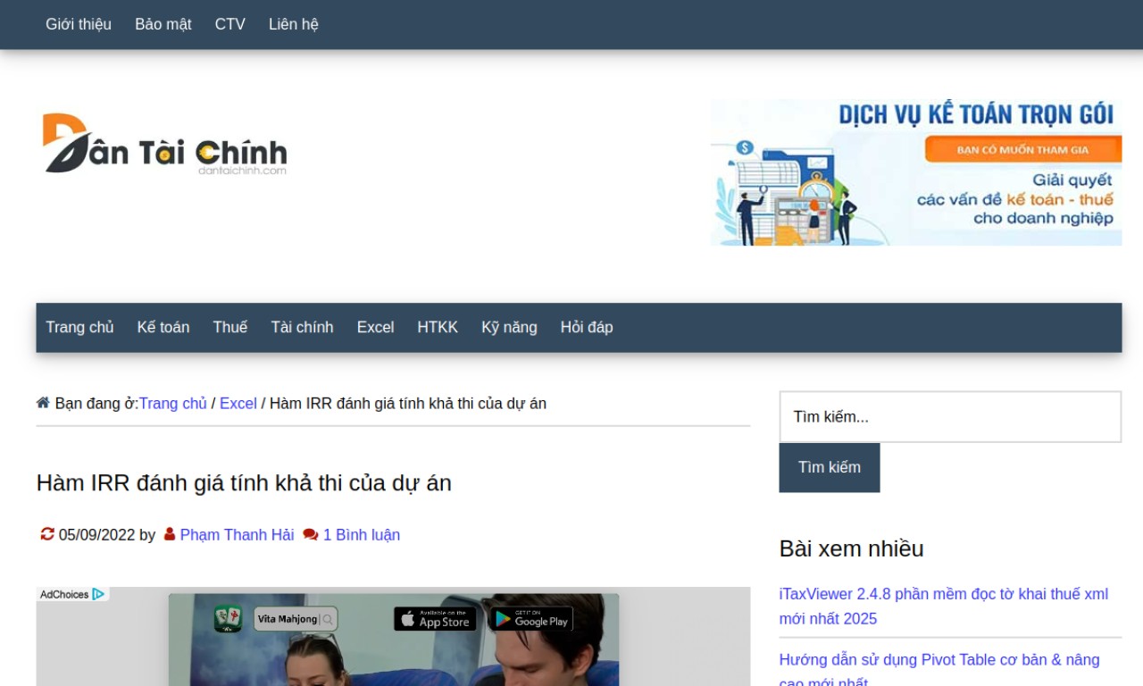
Task: Click the Excel breadcrumb link
Action: 238,403
